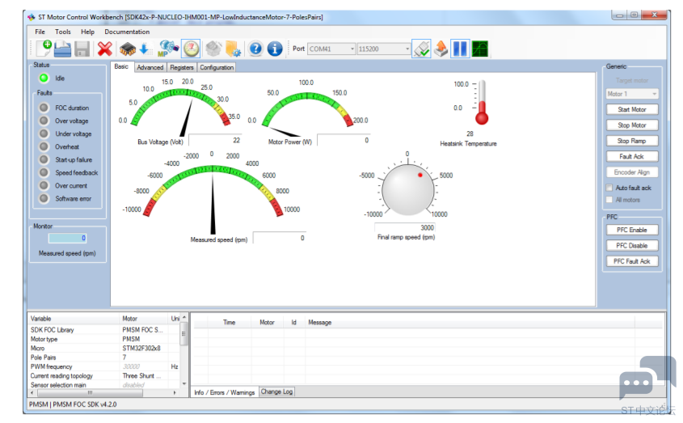Click the Save floppy disk icon

82,49
